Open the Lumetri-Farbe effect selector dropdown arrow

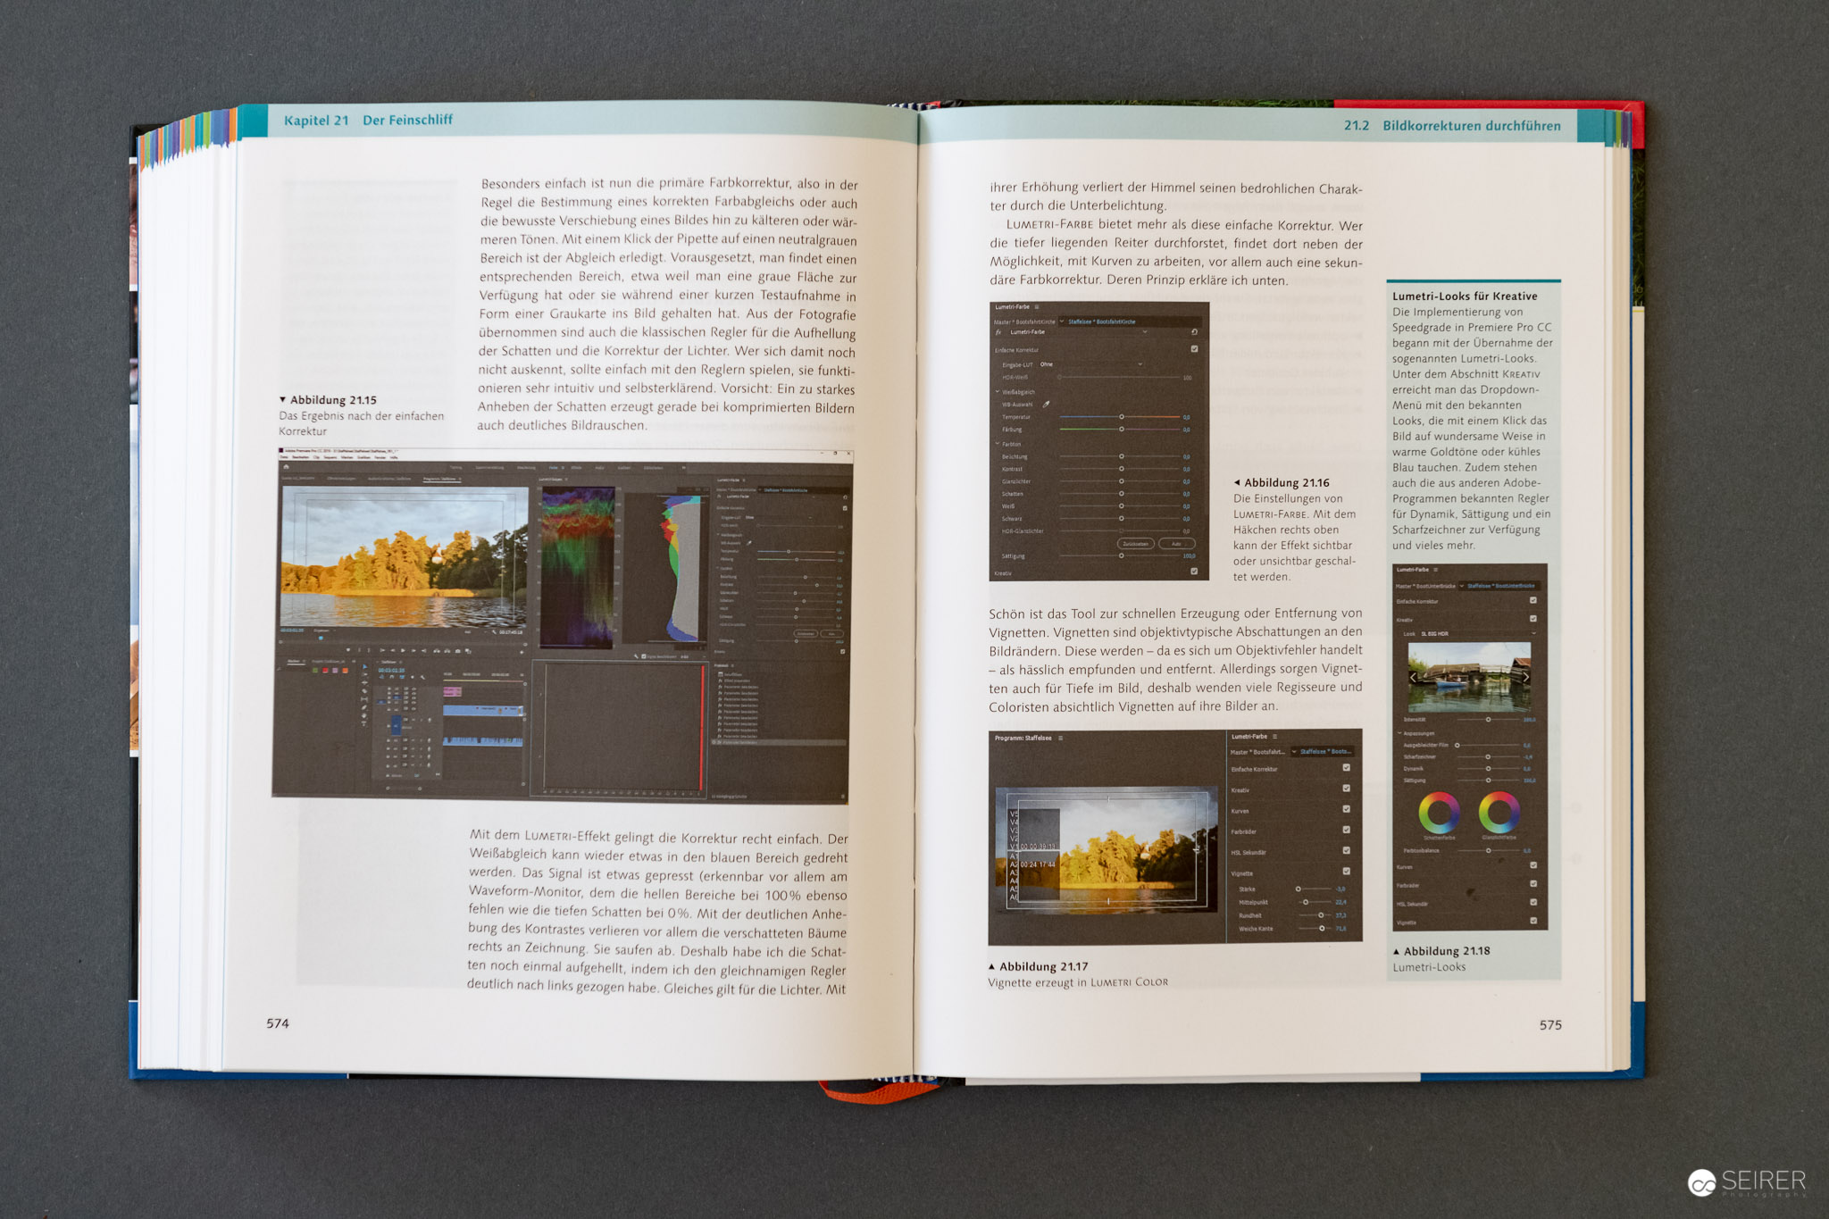pos(1145,332)
